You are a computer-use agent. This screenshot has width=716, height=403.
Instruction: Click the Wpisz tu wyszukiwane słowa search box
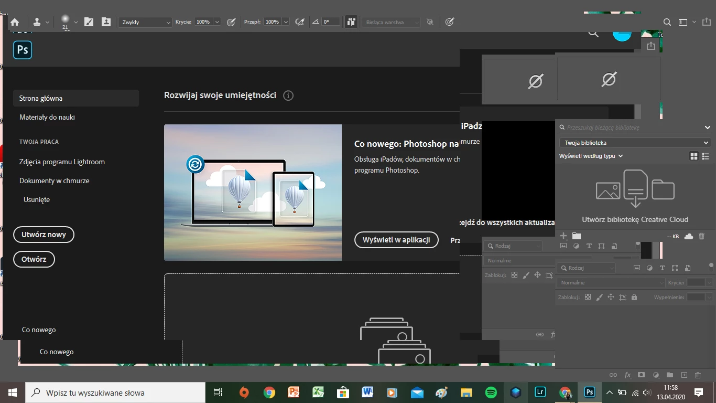[115, 393]
